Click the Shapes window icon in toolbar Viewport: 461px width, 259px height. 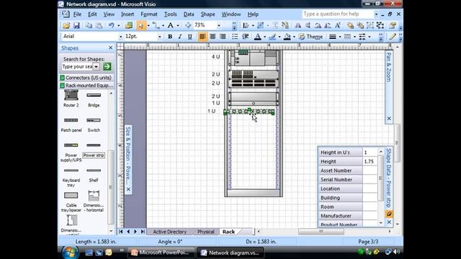[129, 26]
